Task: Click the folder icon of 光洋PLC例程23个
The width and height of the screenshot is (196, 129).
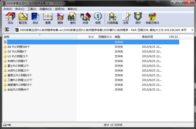Action: (x=5, y=71)
